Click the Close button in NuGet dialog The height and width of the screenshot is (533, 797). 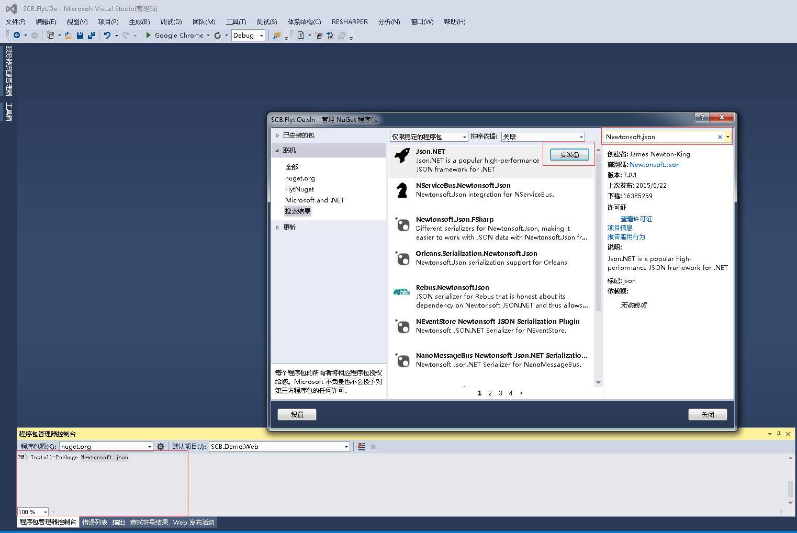(708, 414)
